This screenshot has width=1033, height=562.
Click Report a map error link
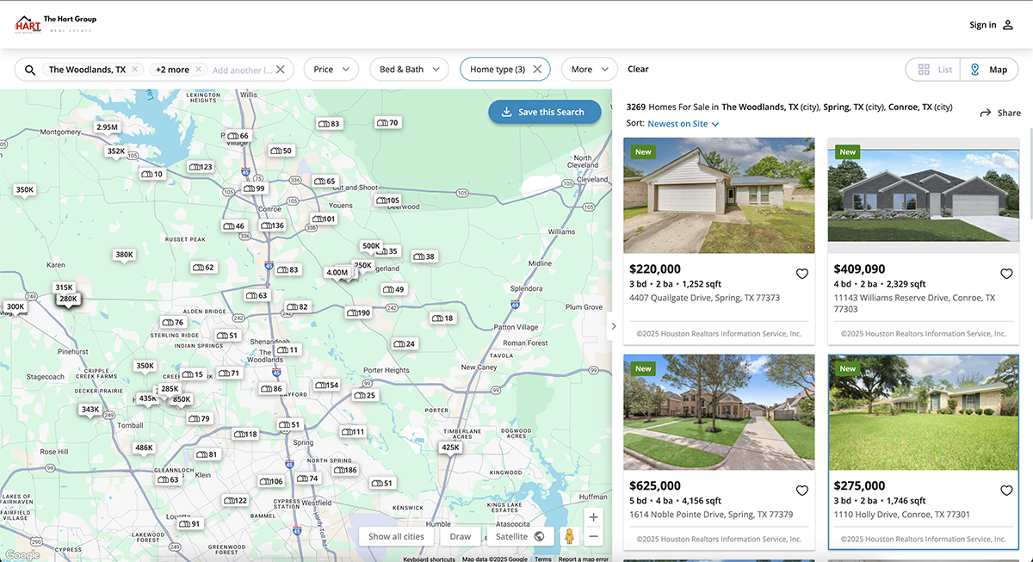583,559
